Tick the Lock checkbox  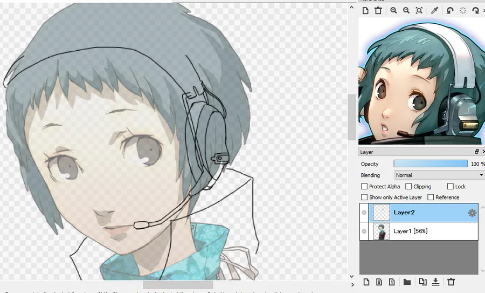451,187
